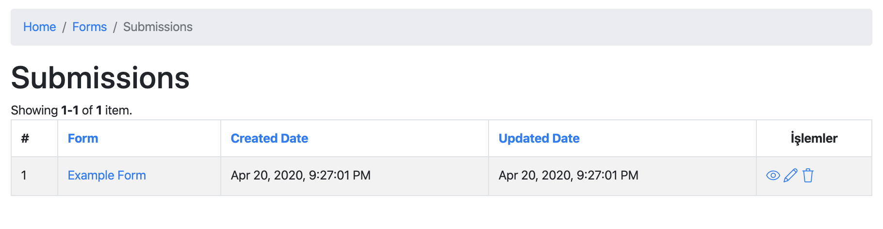883x229 pixels.
Task: Click the large Submissions page heading
Action: pos(100,78)
